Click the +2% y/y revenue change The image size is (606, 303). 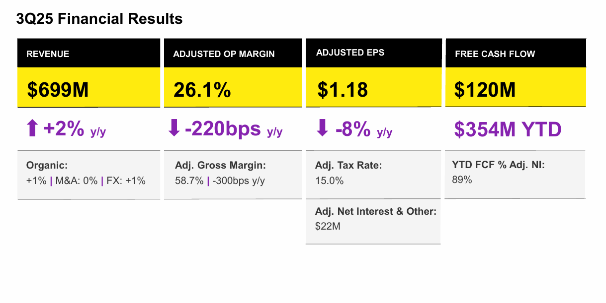click(x=75, y=129)
